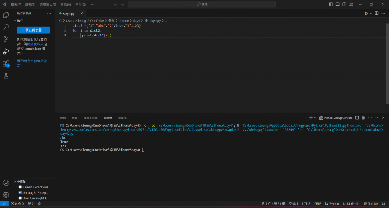Open hidden menus ellipsis in menu bar
The image size is (389, 208).
pos(93,4)
